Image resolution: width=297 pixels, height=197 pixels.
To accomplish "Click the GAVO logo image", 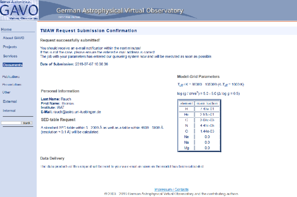I will (x=19, y=10).
